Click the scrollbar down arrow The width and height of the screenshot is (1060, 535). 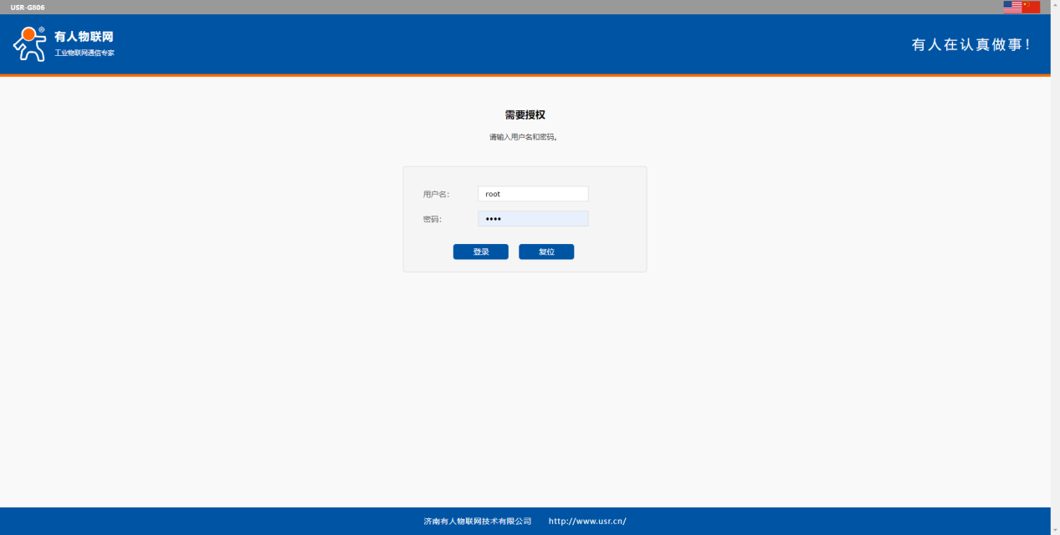point(1055,530)
